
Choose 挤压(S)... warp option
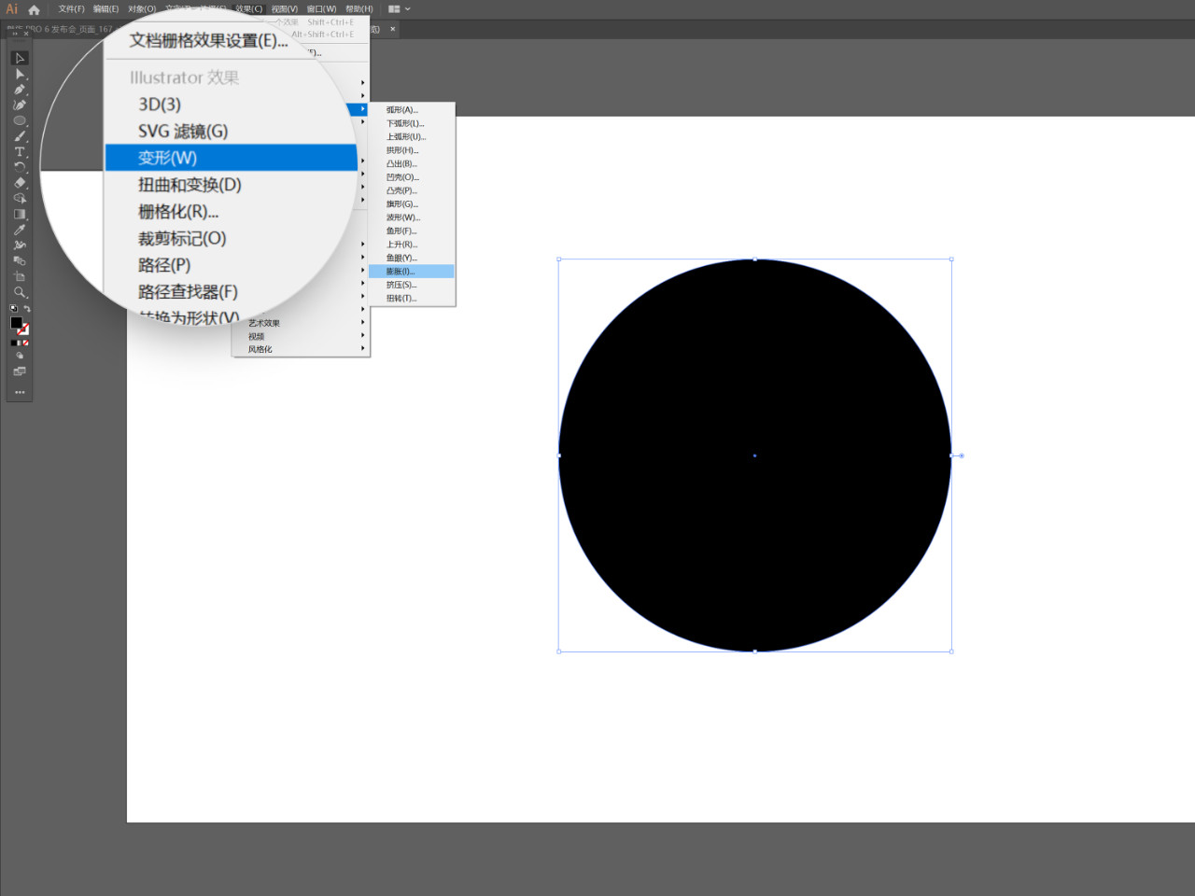(412, 285)
